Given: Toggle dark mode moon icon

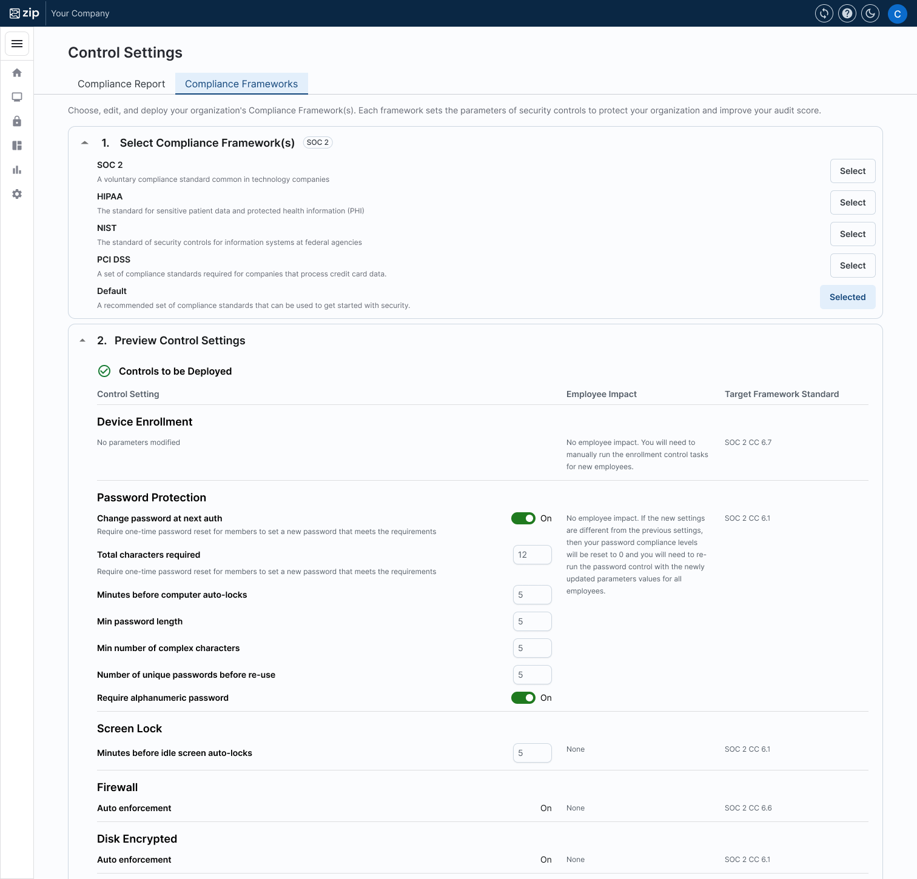Looking at the screenshot, I should click(870, 13).
